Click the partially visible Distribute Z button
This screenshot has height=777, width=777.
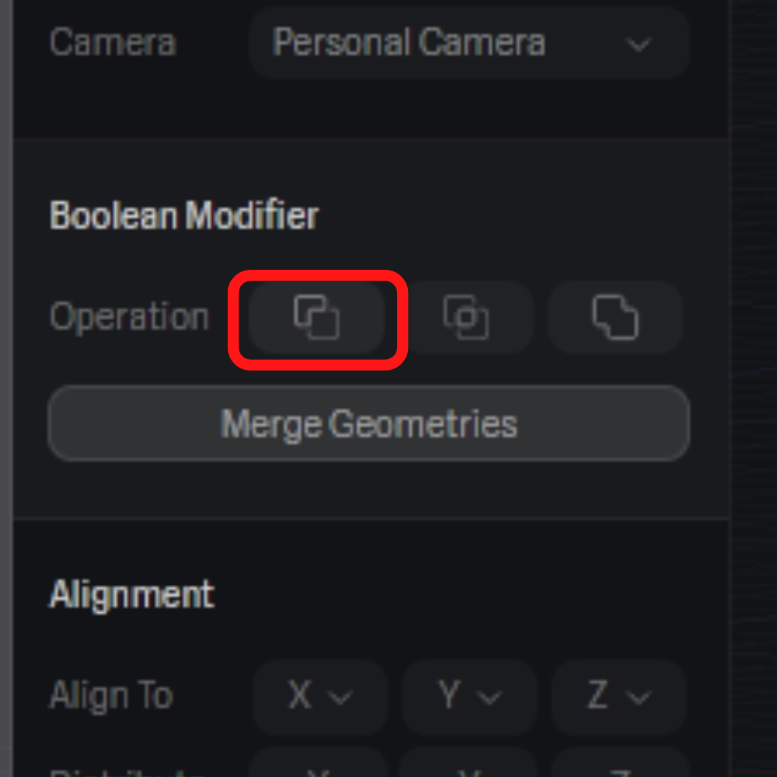pos(619,763)
